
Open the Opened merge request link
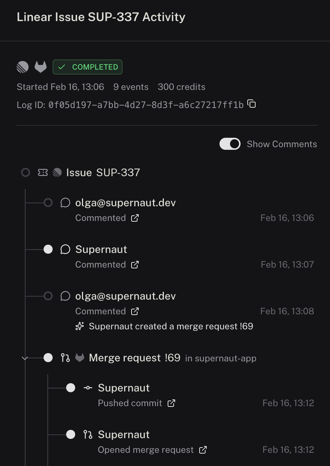point(145,449)
